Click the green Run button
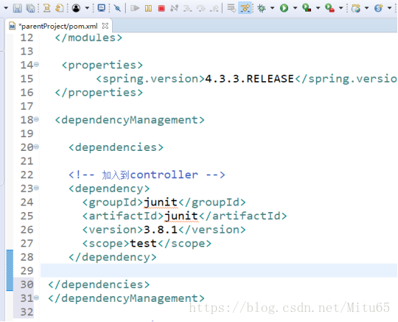 284,8
